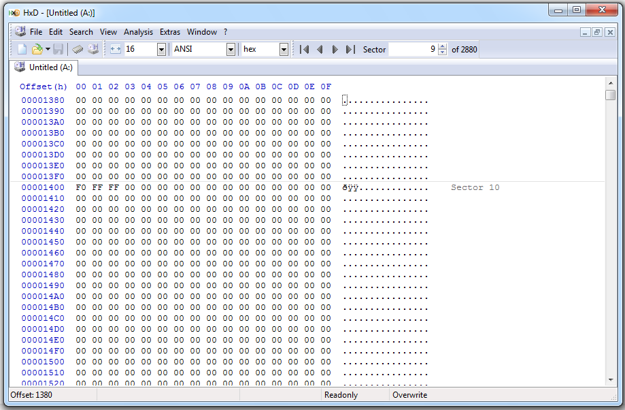The width and height of the screenshot is (625, 410).
Task: Click the Sector 10 marker label
Action: (475, 187)
